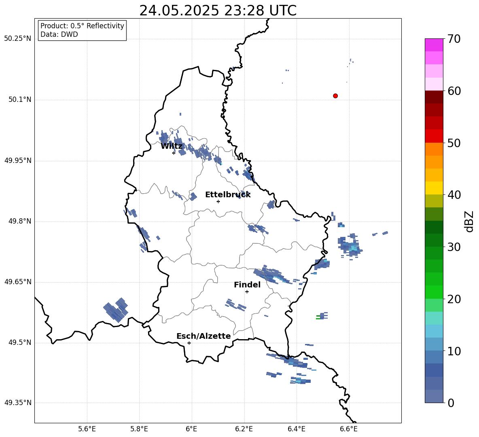Click the dBZ colorbar label

pyautogui.click(x=470, y=221)
